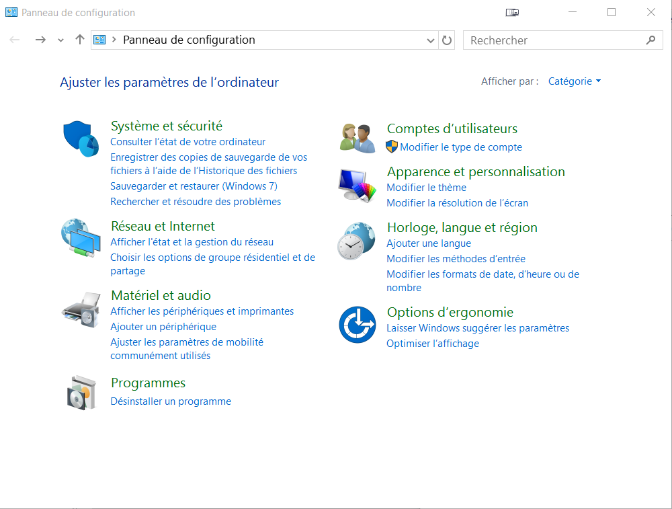Open Programmes category heading
Image resolution: width=672 pixels, height=509 pixels.
[x=148, y=383]
